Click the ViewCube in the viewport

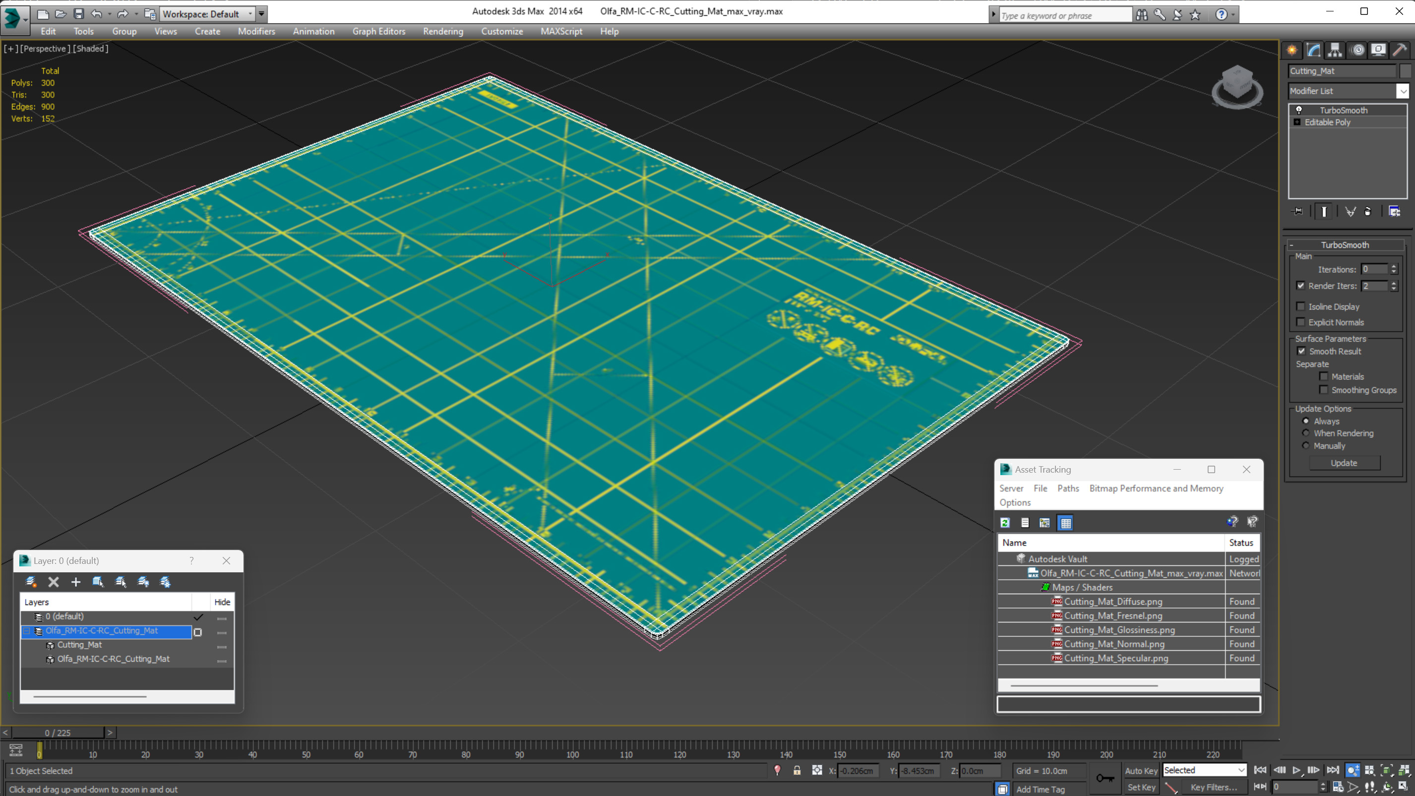click(1237, 87)
